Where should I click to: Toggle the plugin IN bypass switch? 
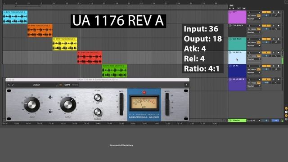tap(60, 85)
